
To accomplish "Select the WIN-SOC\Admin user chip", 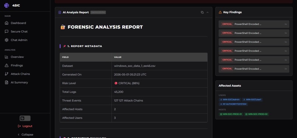I will 230,100.
